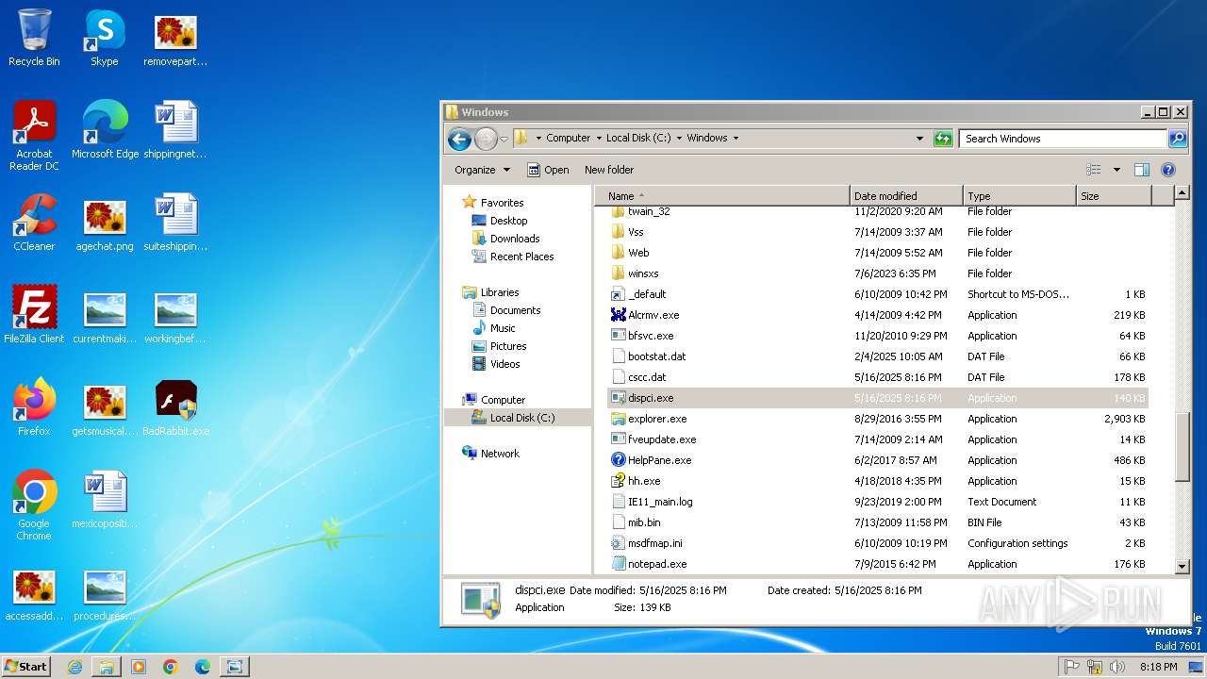Image resolution: width=1207 pixels, height=679 pixels.
Task: Open CCleaner desktop shortcut
Action: point(34,223)
